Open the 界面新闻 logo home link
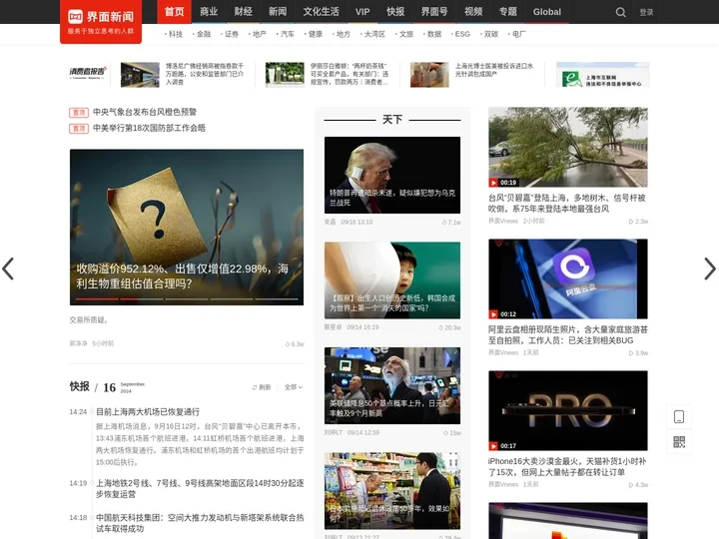 101,22
